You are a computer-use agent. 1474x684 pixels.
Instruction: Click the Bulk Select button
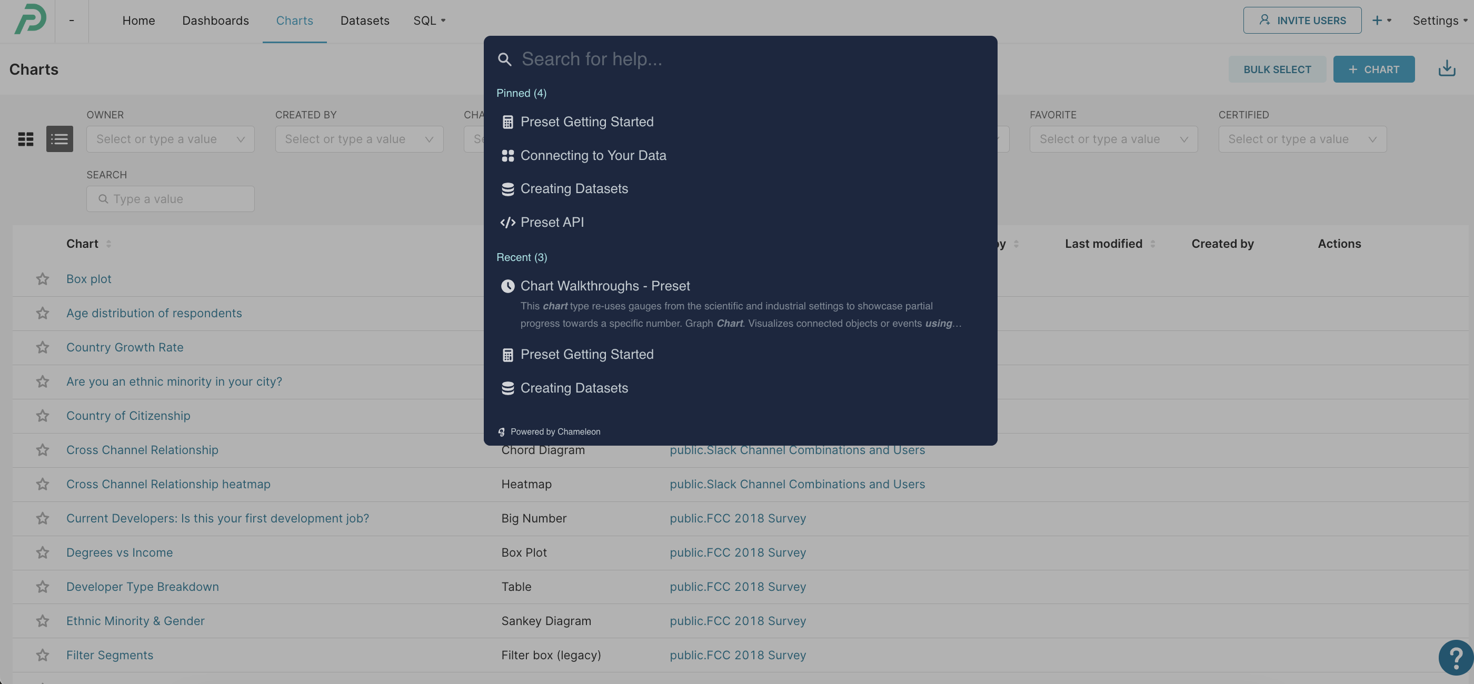click(1277, 69)
